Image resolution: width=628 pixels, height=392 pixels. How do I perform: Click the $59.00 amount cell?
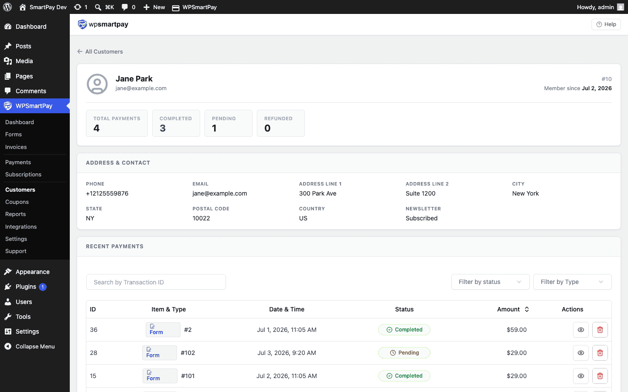tap(517, 330)
